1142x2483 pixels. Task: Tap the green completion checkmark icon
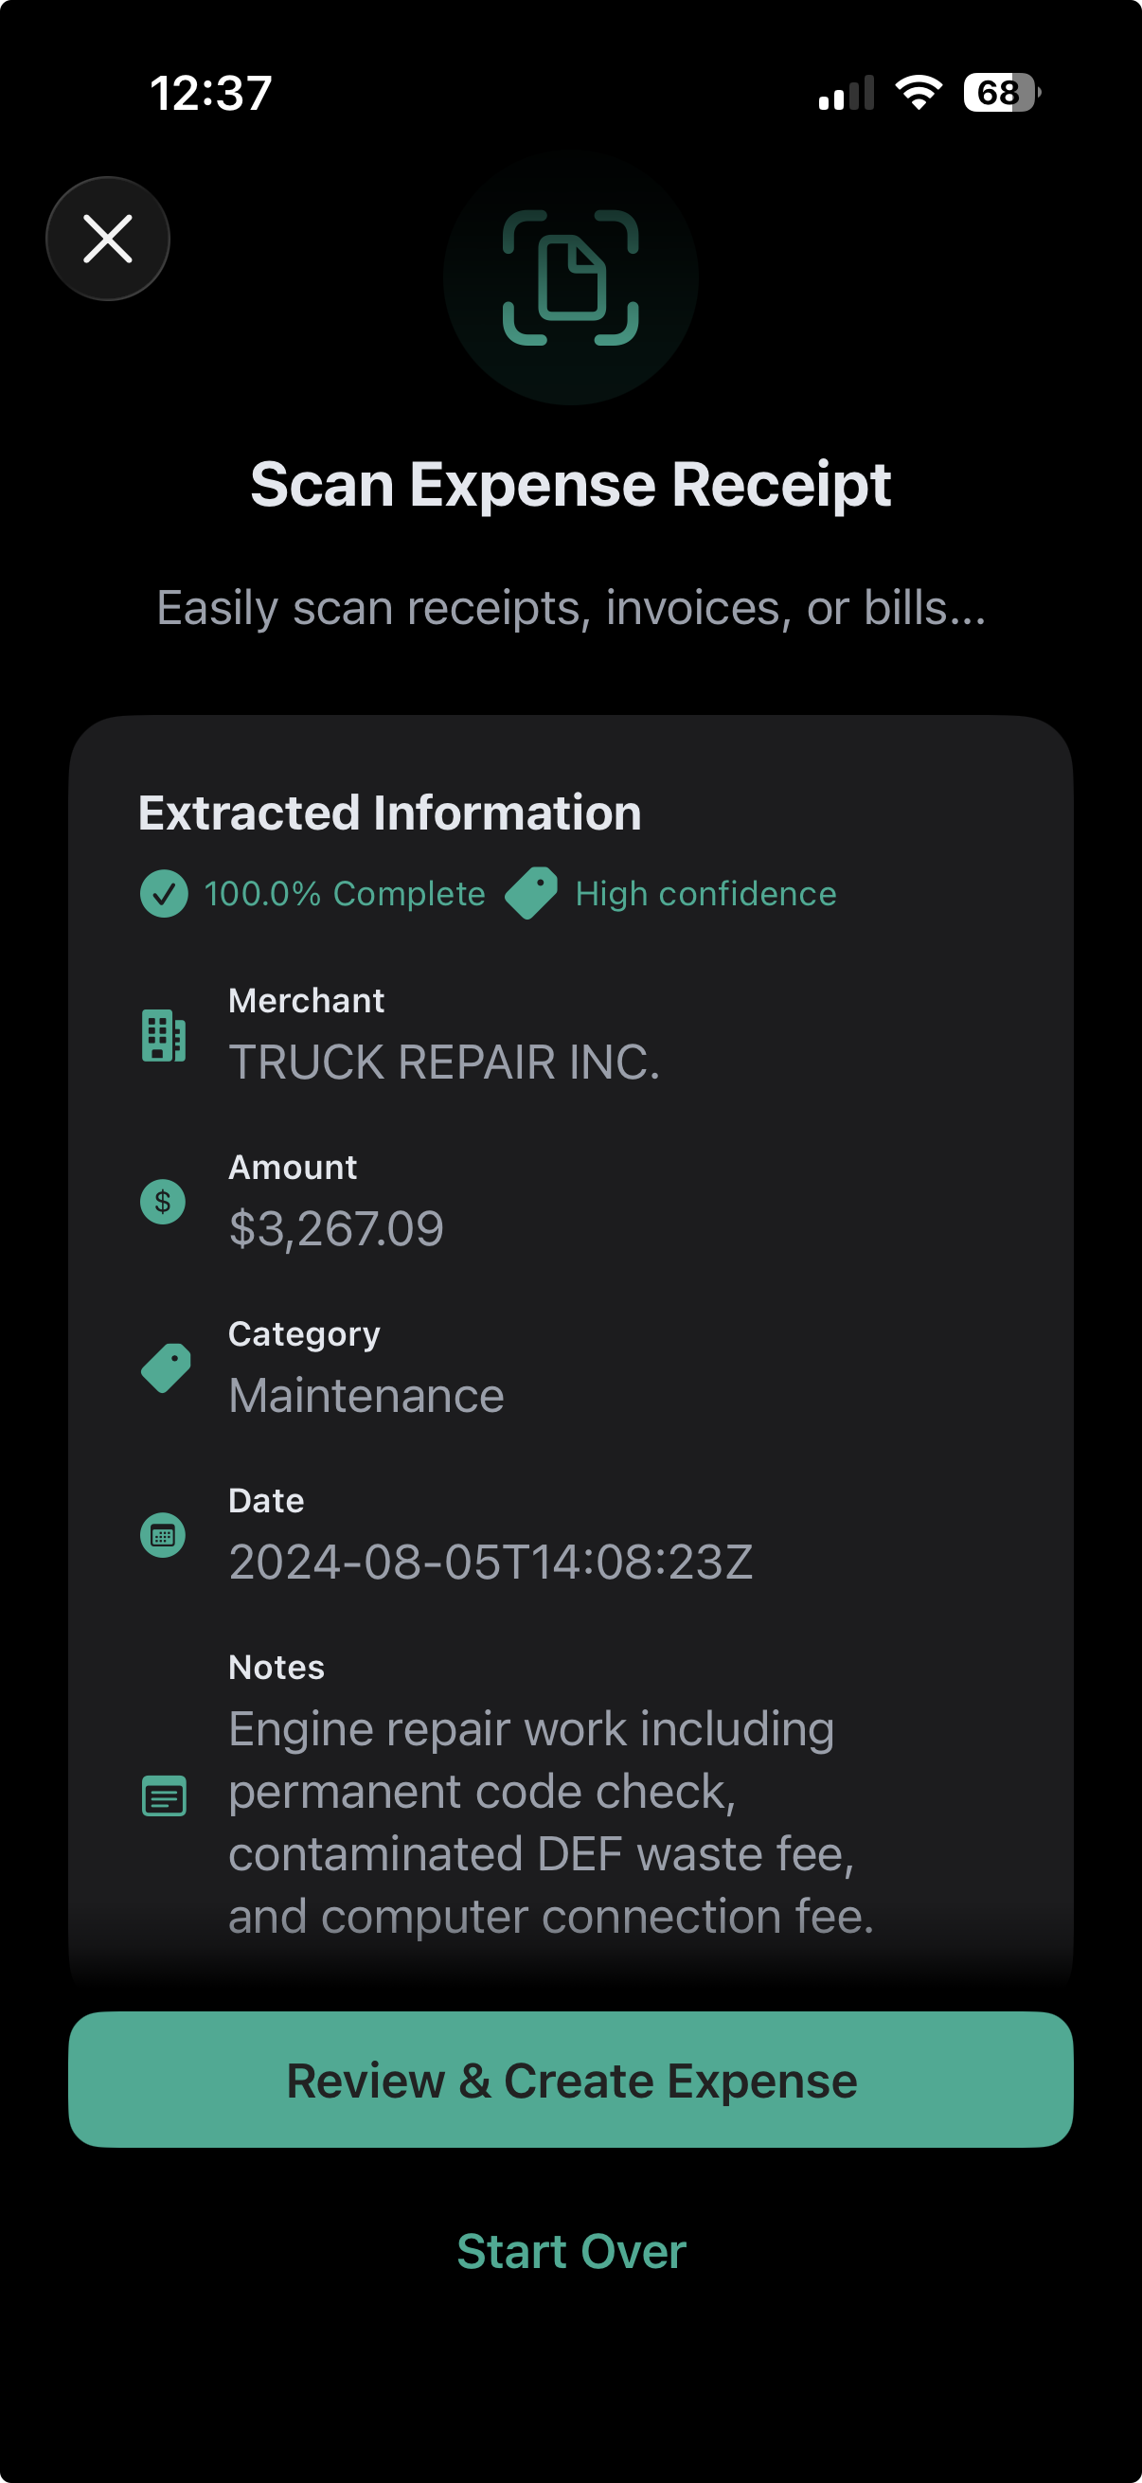[164, 894]
